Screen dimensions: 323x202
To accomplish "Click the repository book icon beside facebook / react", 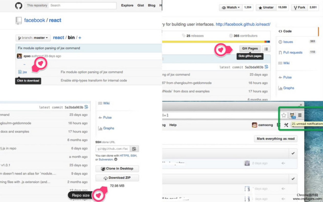I will pos(18,20).
